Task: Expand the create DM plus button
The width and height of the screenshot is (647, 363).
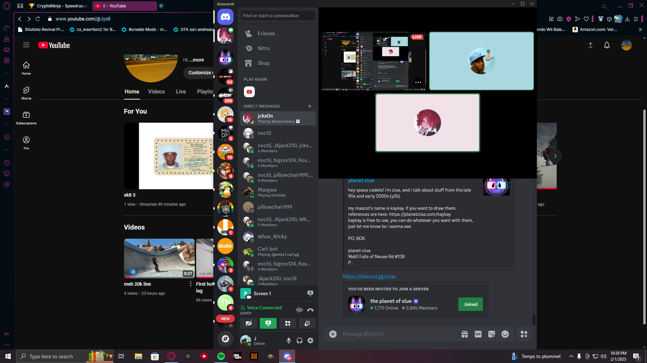Action: tap(310, 106)
